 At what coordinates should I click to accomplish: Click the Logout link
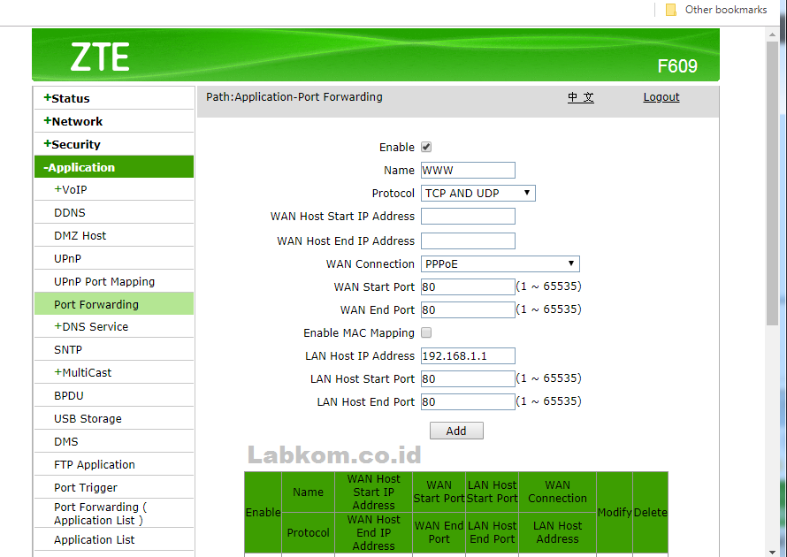[661, 97]
